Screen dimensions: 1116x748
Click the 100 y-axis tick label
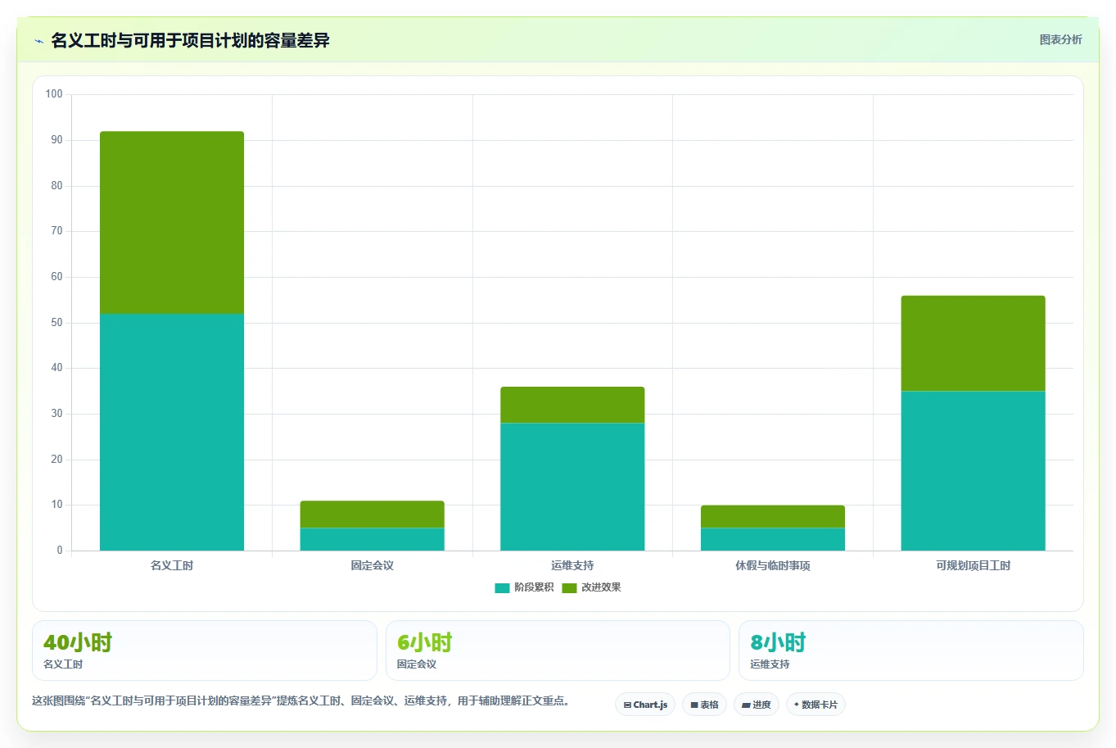(54, 94)
